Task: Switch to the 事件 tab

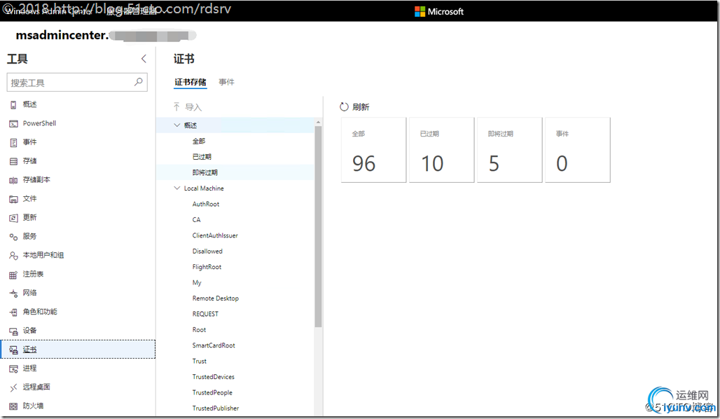Action: 226,82
